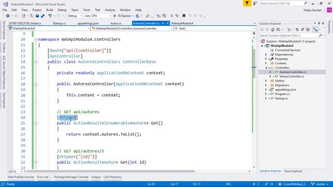Switch to the Startup.cs tab
The image size is (333, 187).
(x=59, y=23)
